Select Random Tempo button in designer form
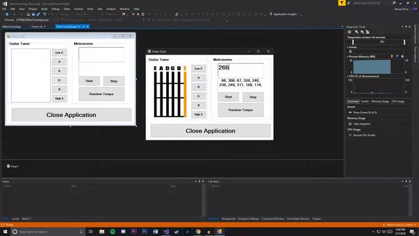 pos(101,94)
